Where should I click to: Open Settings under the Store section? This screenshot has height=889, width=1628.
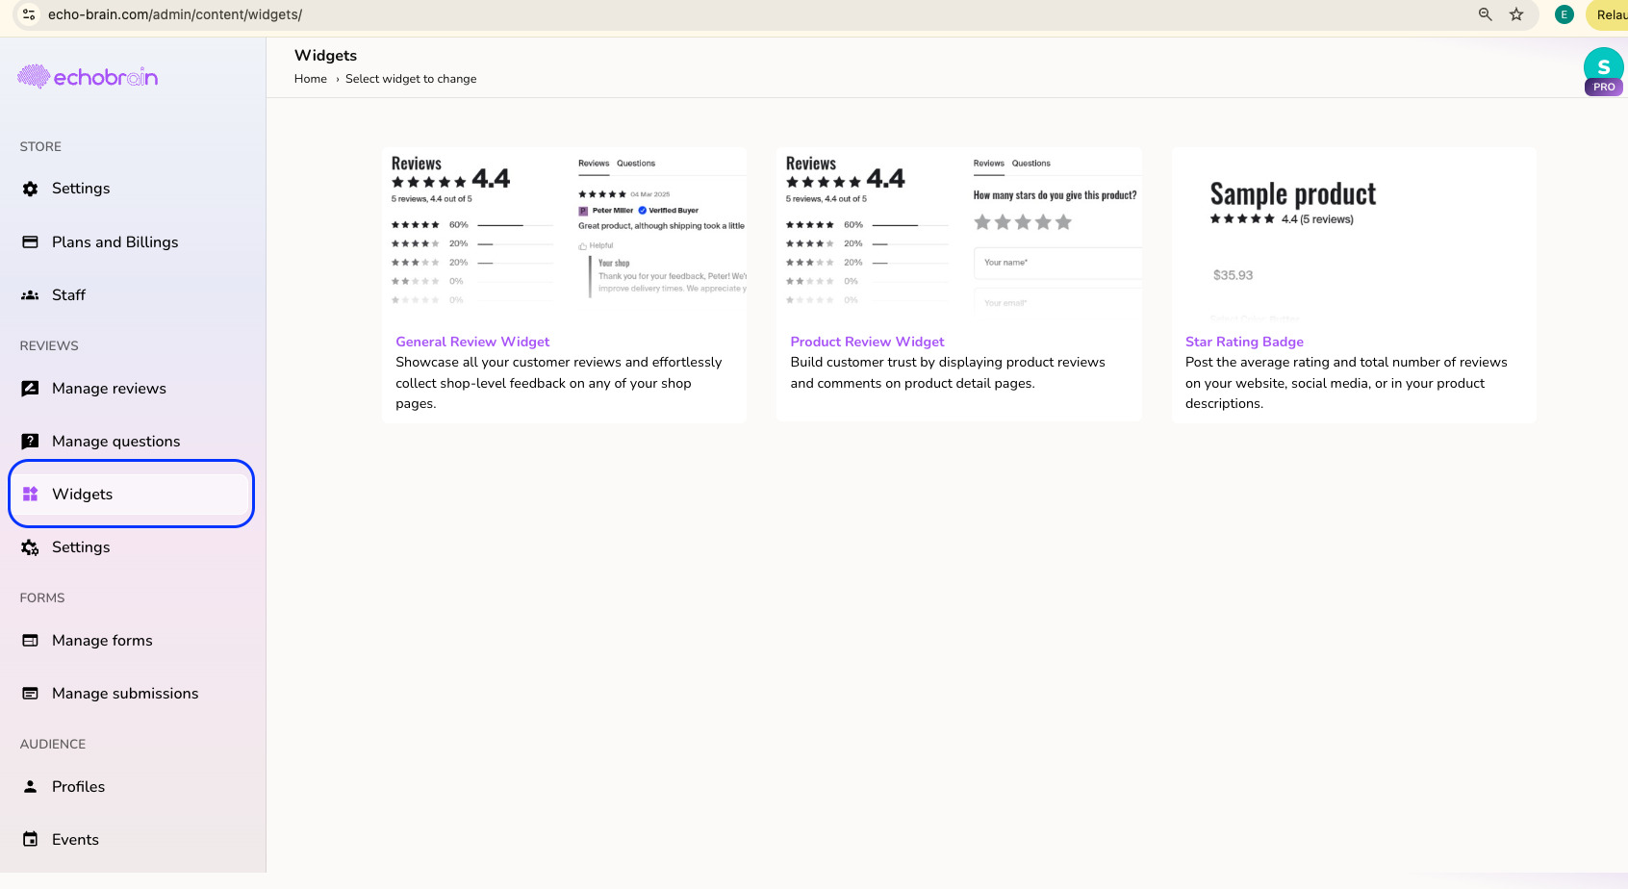click(132, 189)
